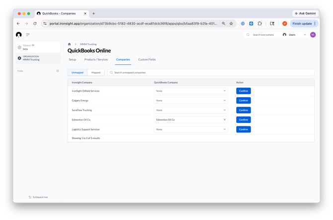Close the QuickBooks - Companies browser tab

coord(85,13)
